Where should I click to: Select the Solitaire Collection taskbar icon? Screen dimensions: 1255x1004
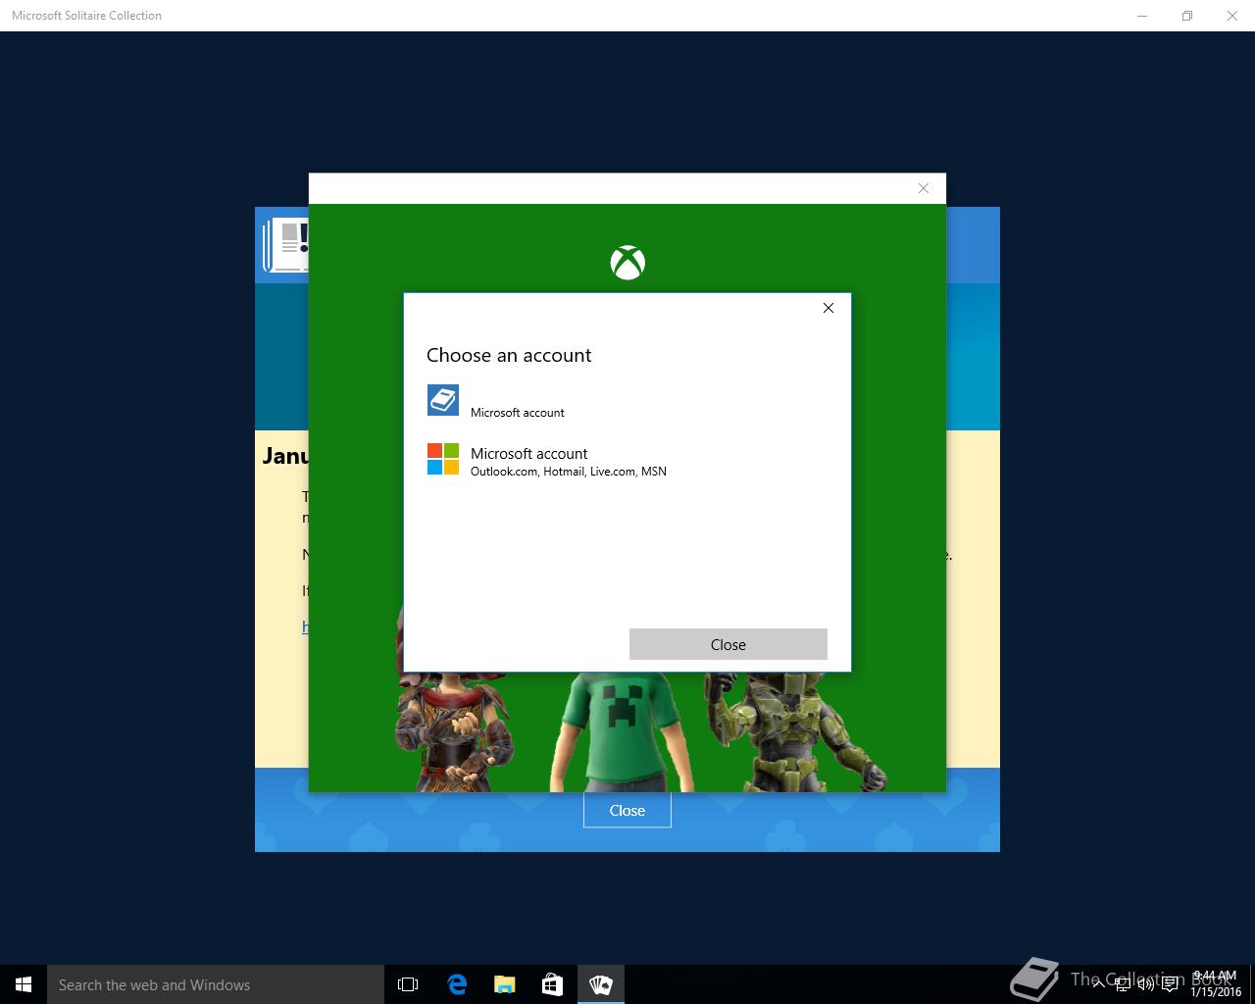point(601,984)
